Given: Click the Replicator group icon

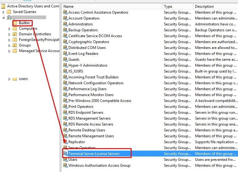Looking at the screenshot, I should [x=65, y=142].
